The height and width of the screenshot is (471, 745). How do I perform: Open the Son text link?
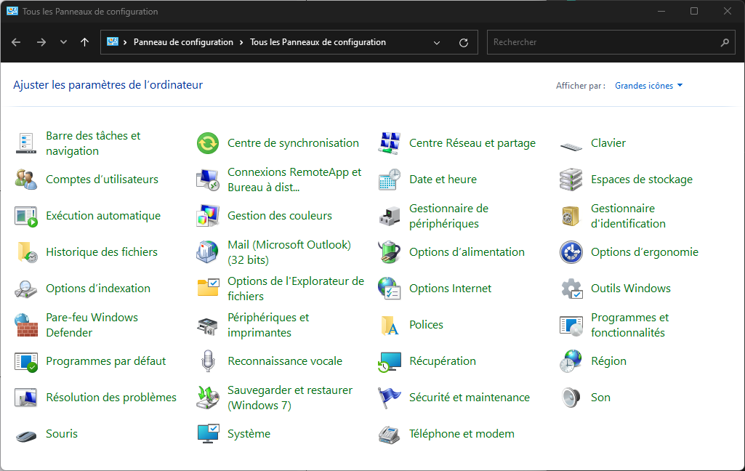tap(600, 398)
